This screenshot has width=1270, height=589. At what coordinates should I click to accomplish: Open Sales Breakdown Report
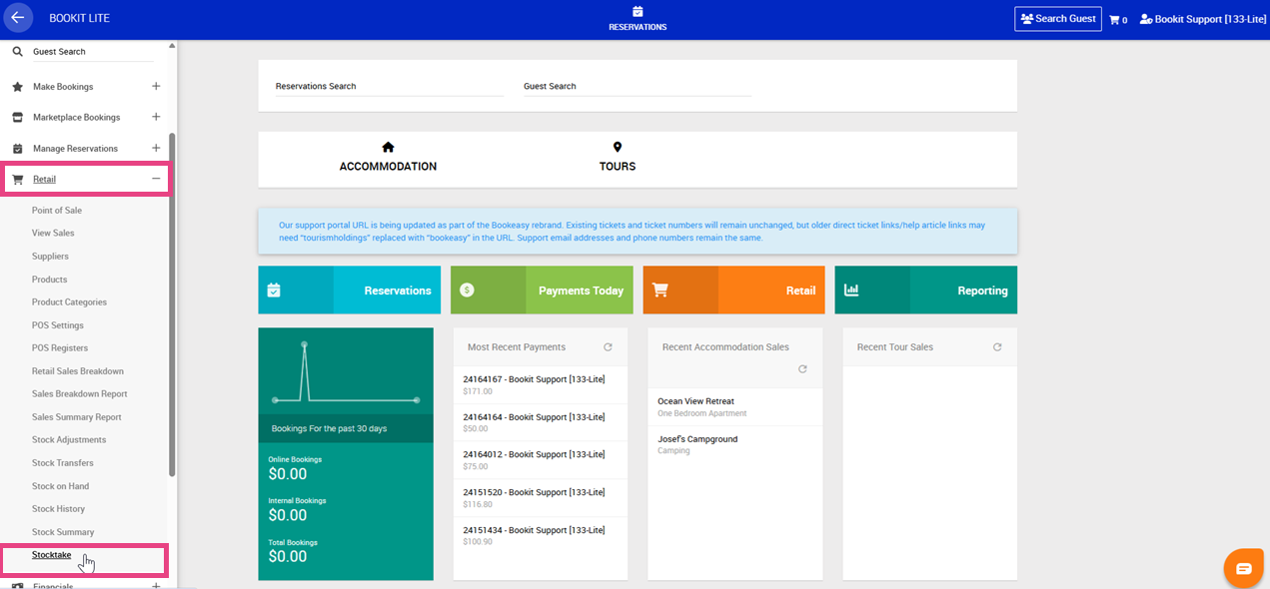click(80, 394)
